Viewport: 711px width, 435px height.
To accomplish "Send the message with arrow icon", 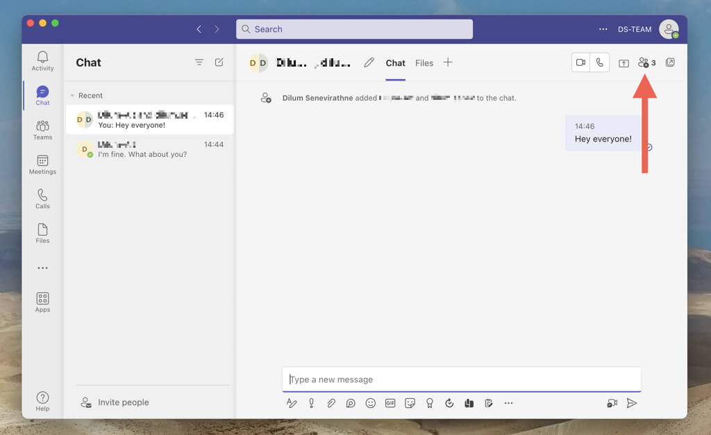I will (x=632, y=403).
